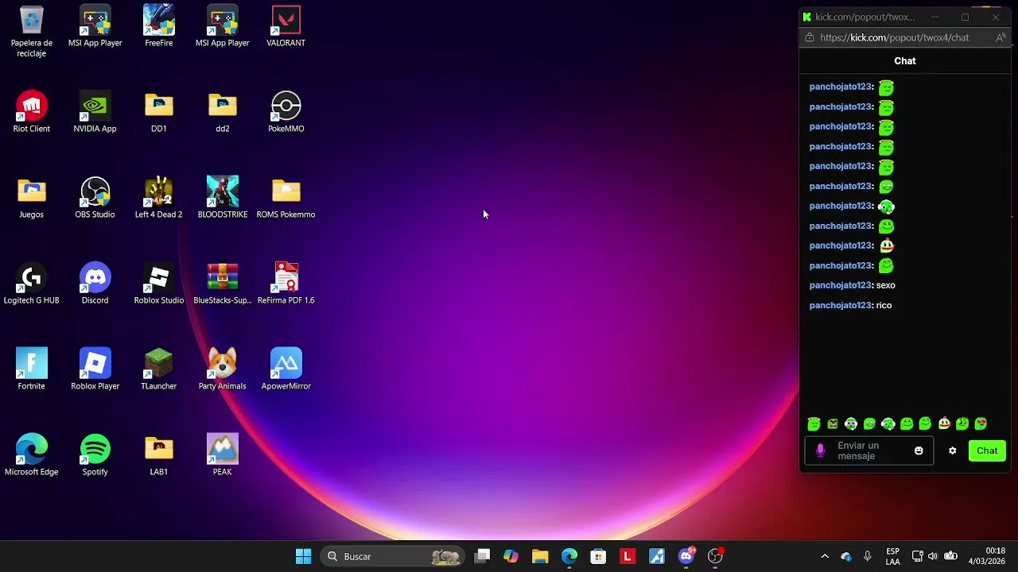Insert the yellow red-hat emote from quick bar

944,424
